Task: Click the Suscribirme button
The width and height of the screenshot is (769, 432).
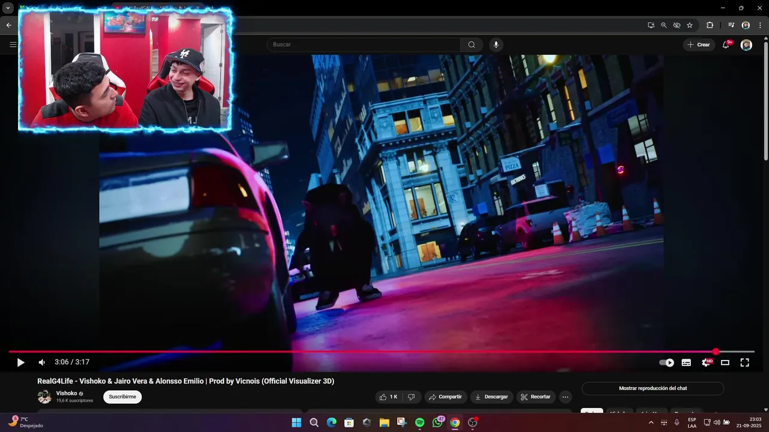Action: (123, 397)
